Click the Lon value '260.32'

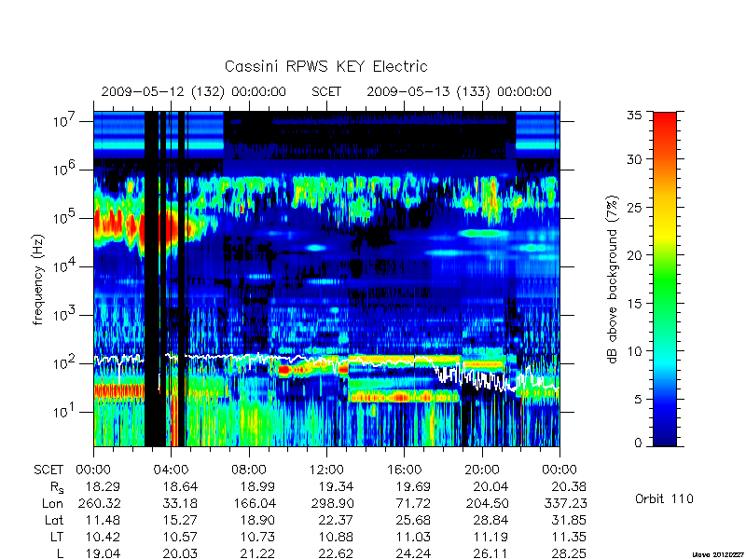tap(100, 503)
